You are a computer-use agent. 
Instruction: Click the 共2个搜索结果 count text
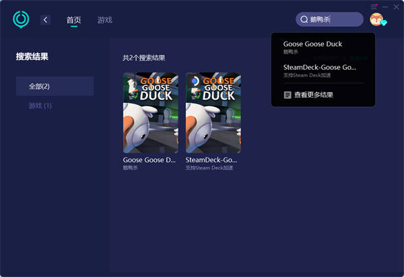[144, 58]
